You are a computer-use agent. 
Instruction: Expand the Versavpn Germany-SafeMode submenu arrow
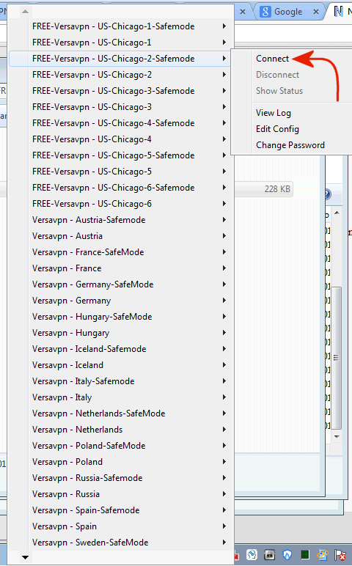click(224, 284)
